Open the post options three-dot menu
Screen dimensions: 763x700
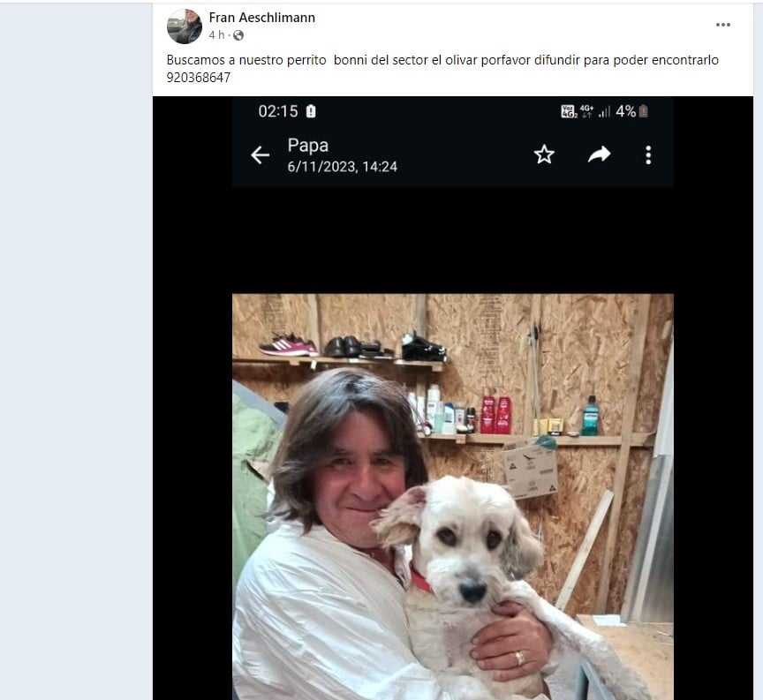click(x=722, y=25)
